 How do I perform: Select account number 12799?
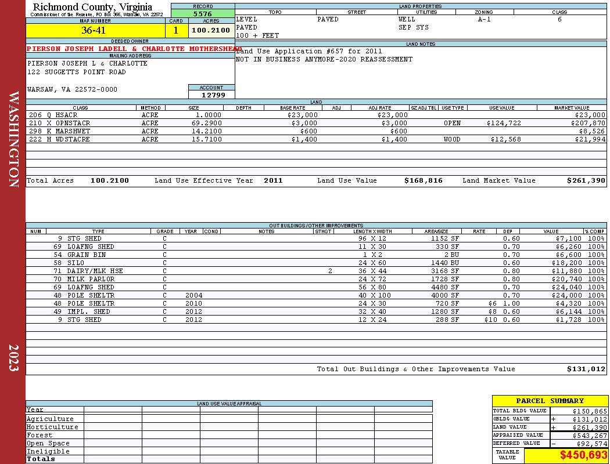tap(213, 95)
